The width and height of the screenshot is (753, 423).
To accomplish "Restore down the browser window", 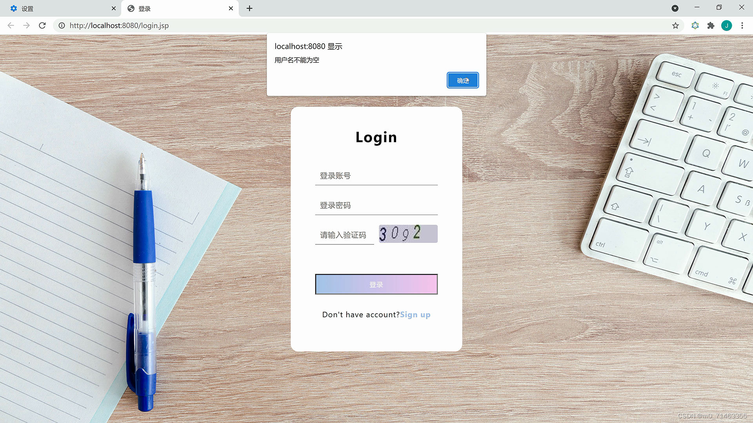I will coord(719,7).
